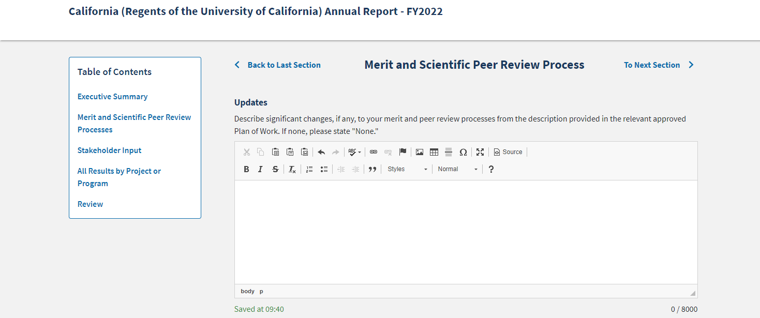Toggle bold formatting
This screenshot has width=760, height=318.
pos(246,169)
